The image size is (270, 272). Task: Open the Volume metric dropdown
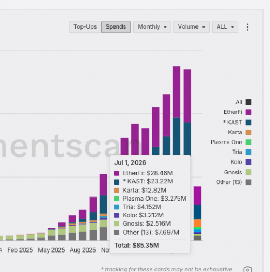tap(191, 27)
